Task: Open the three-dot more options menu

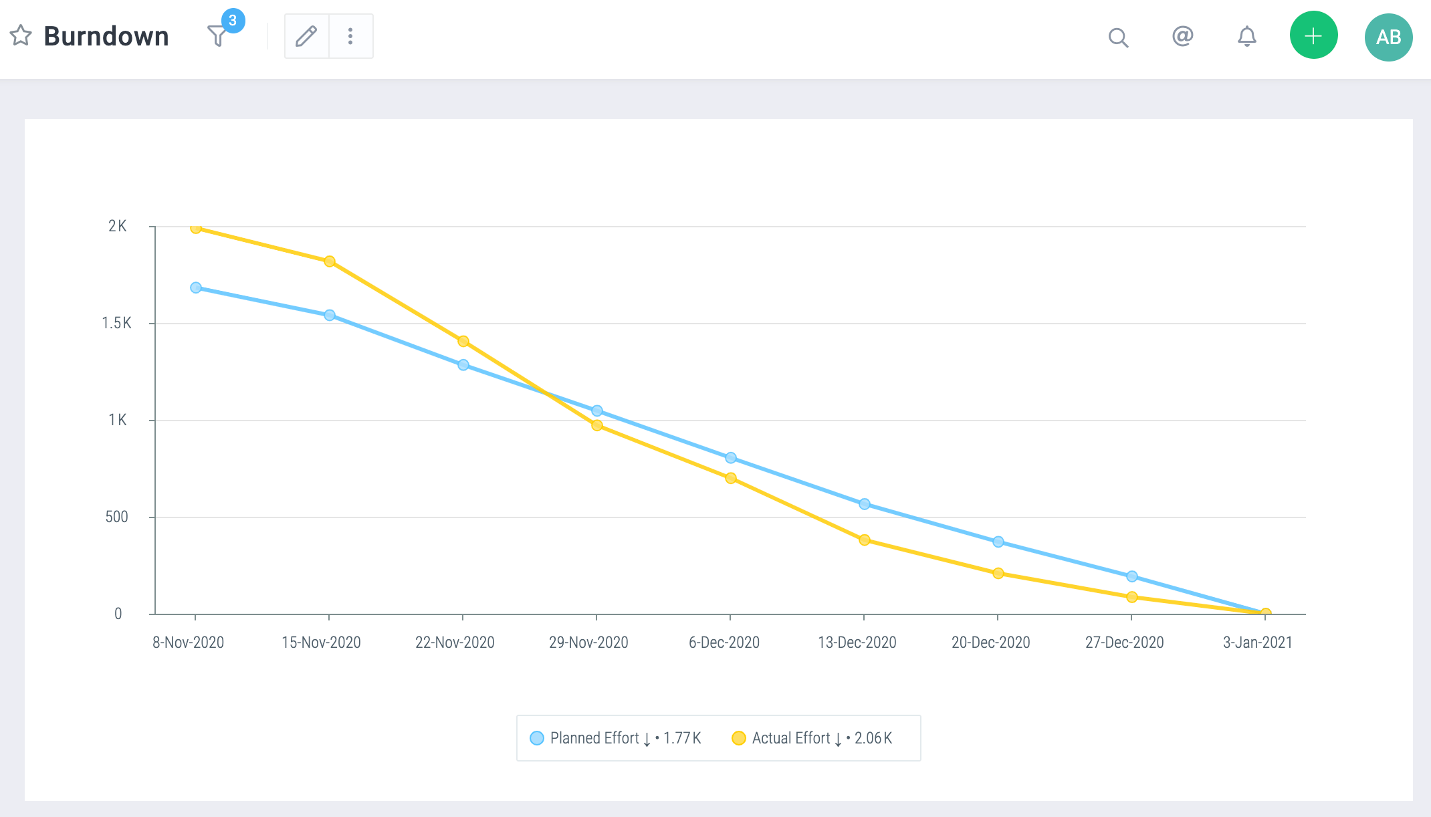Action: (350, 36)
